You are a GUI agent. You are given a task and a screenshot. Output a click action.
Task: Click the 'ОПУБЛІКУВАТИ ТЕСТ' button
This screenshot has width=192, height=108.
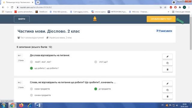pyautogui.click(x=161, y=19)
